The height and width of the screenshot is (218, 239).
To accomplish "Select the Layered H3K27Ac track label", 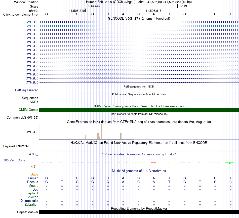I will coord(16,146).
